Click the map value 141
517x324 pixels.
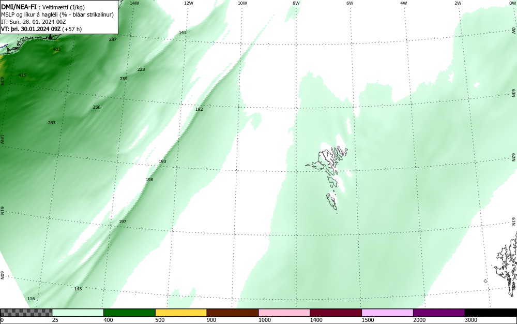pos(183,33)
